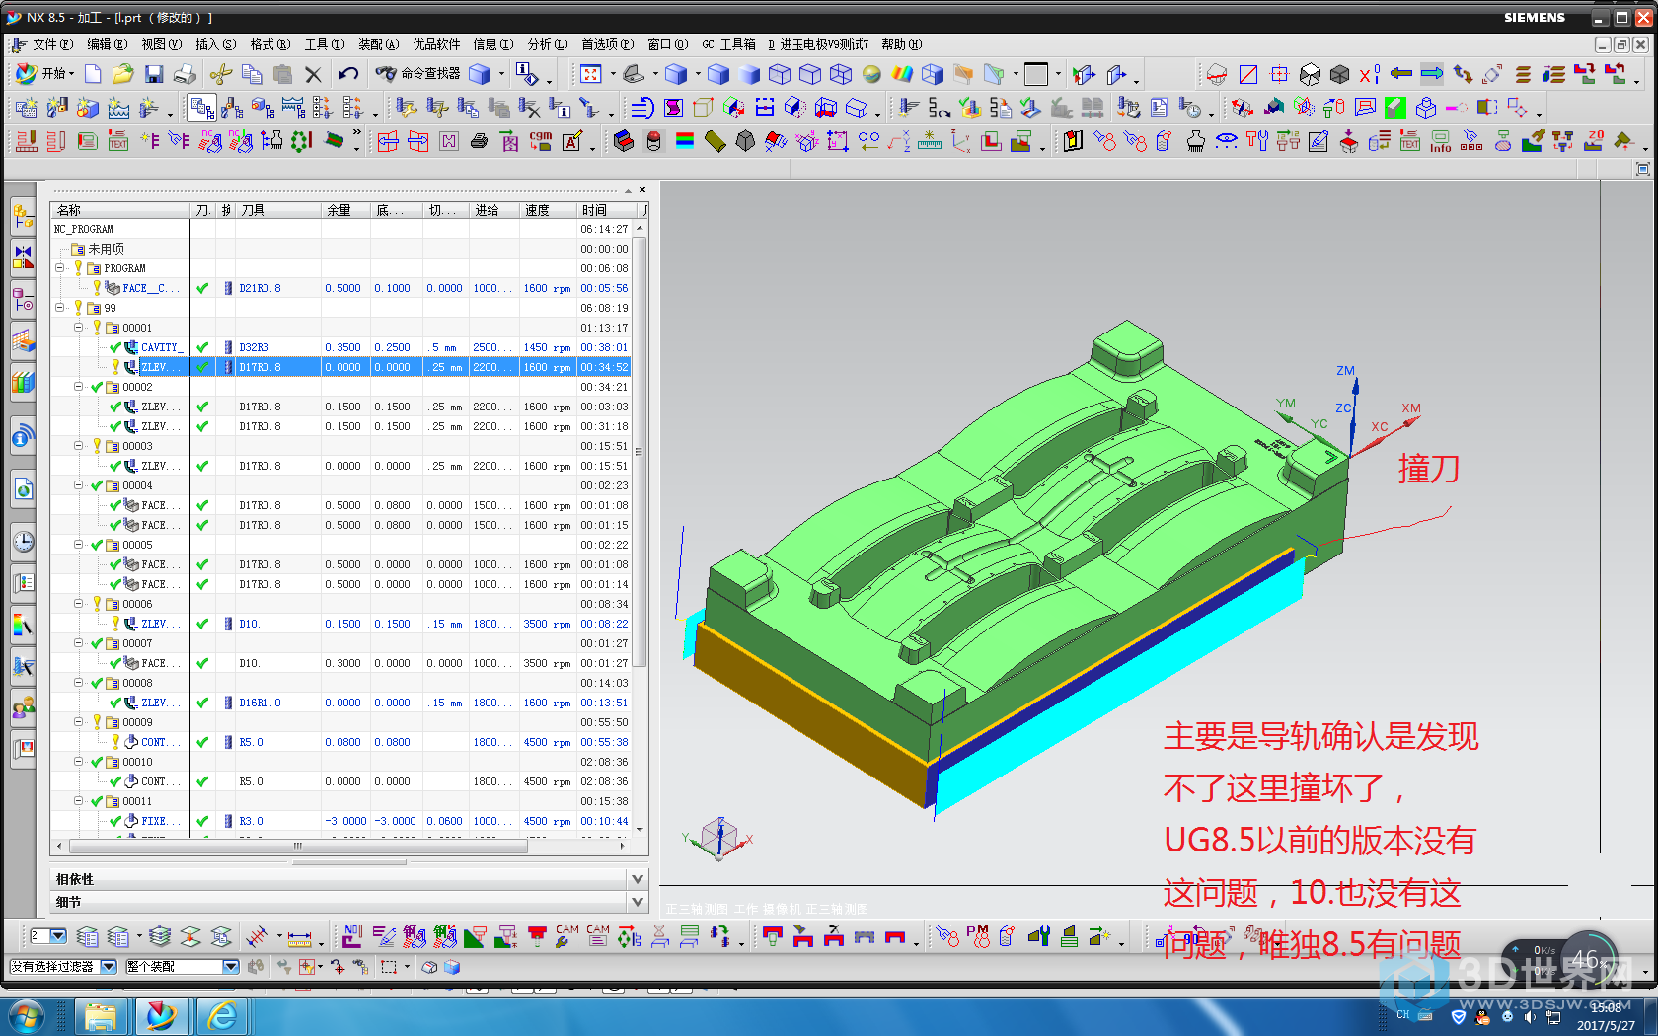Open the 插入 menu
1658x1036 pixels.
(215, 44)
